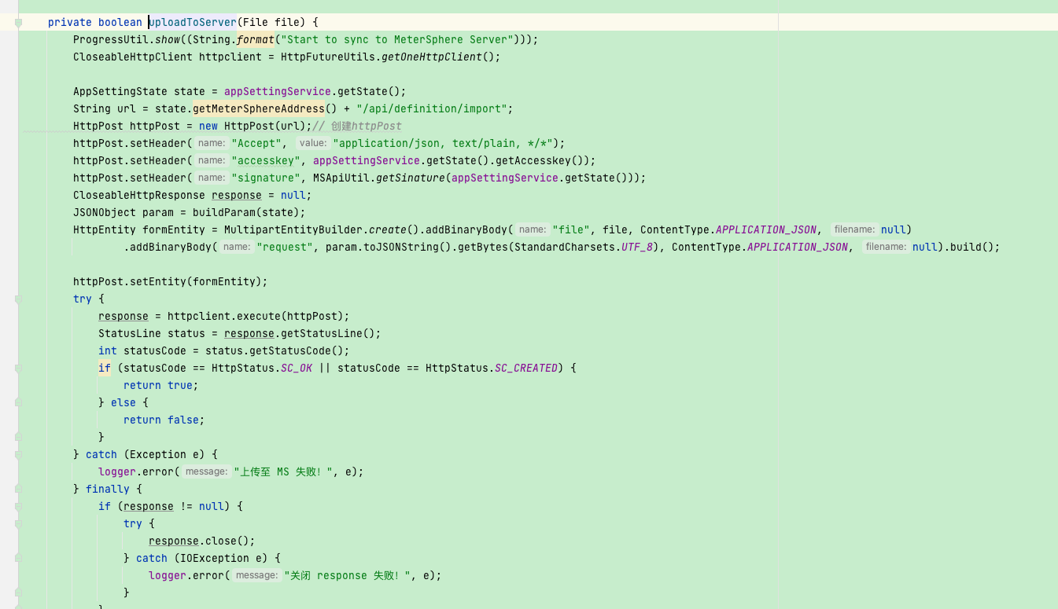Click the "Accept" header string
The width and height of the screenshot is (1058, 609).
click(x=256, y=143)
